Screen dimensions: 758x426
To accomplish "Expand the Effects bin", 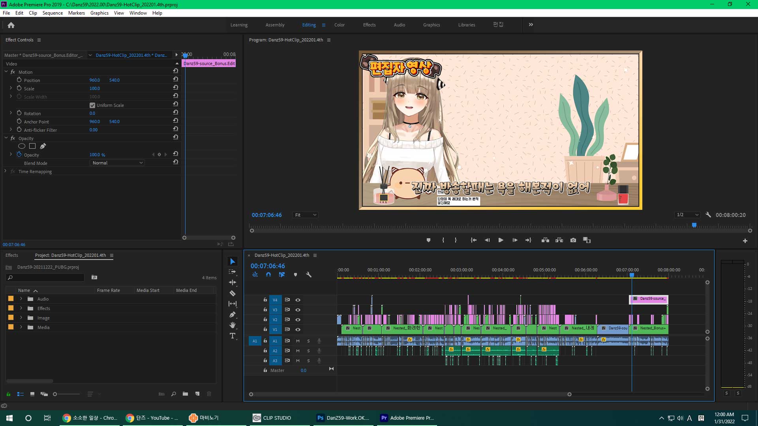I will tap(21, 308).
